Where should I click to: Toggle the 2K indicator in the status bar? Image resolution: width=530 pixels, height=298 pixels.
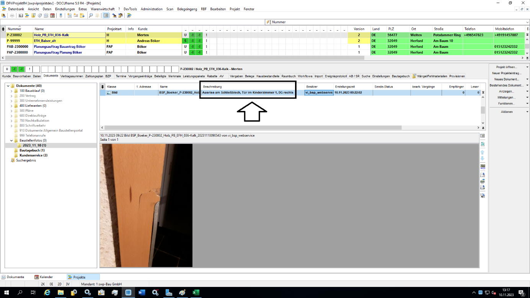43,284
